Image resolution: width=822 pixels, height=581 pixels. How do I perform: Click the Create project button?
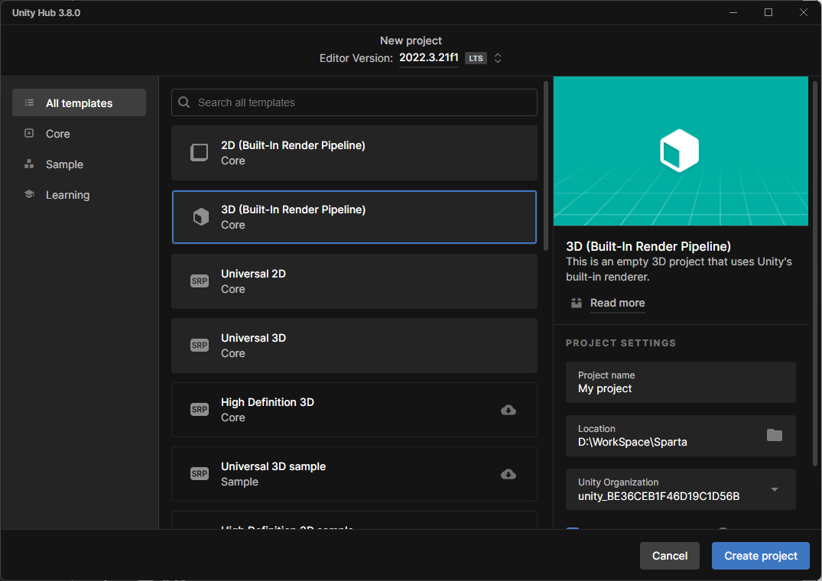(761, 556)
